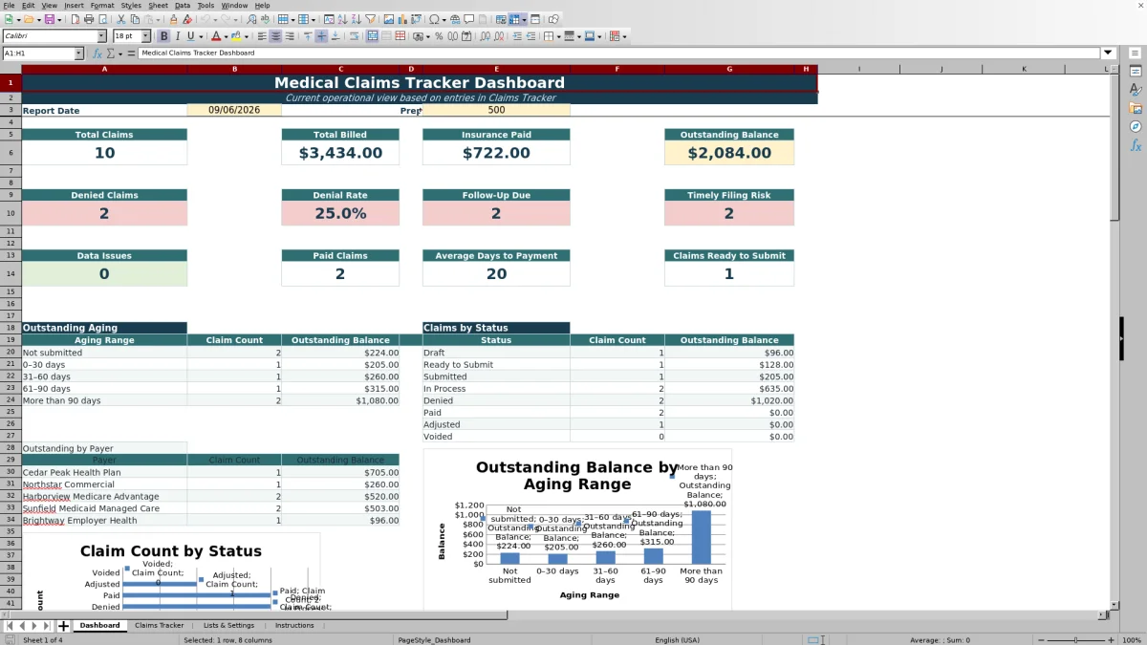Click the Insert Image icon

coord(388,19)
